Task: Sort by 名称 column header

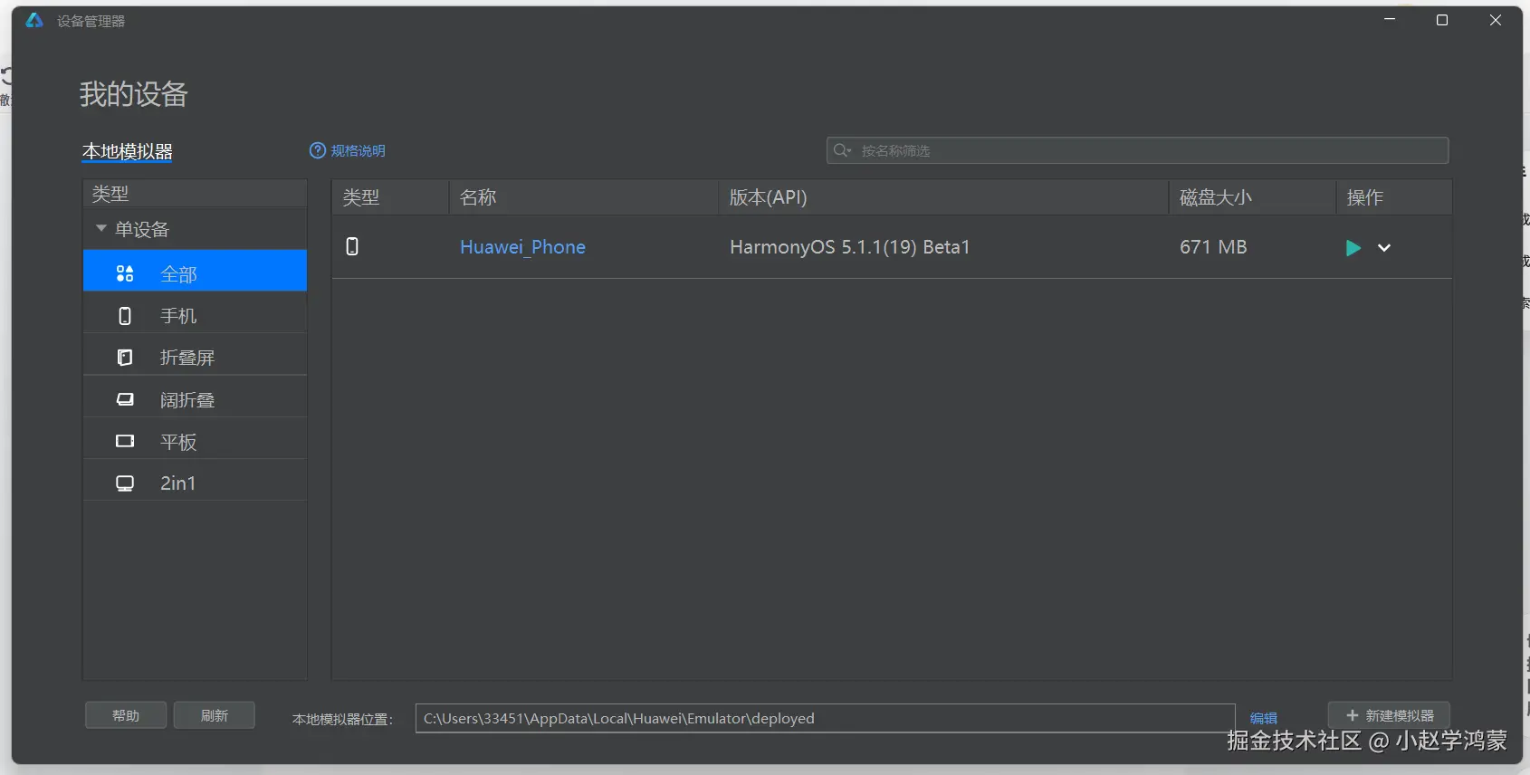Action: point(583,197)
